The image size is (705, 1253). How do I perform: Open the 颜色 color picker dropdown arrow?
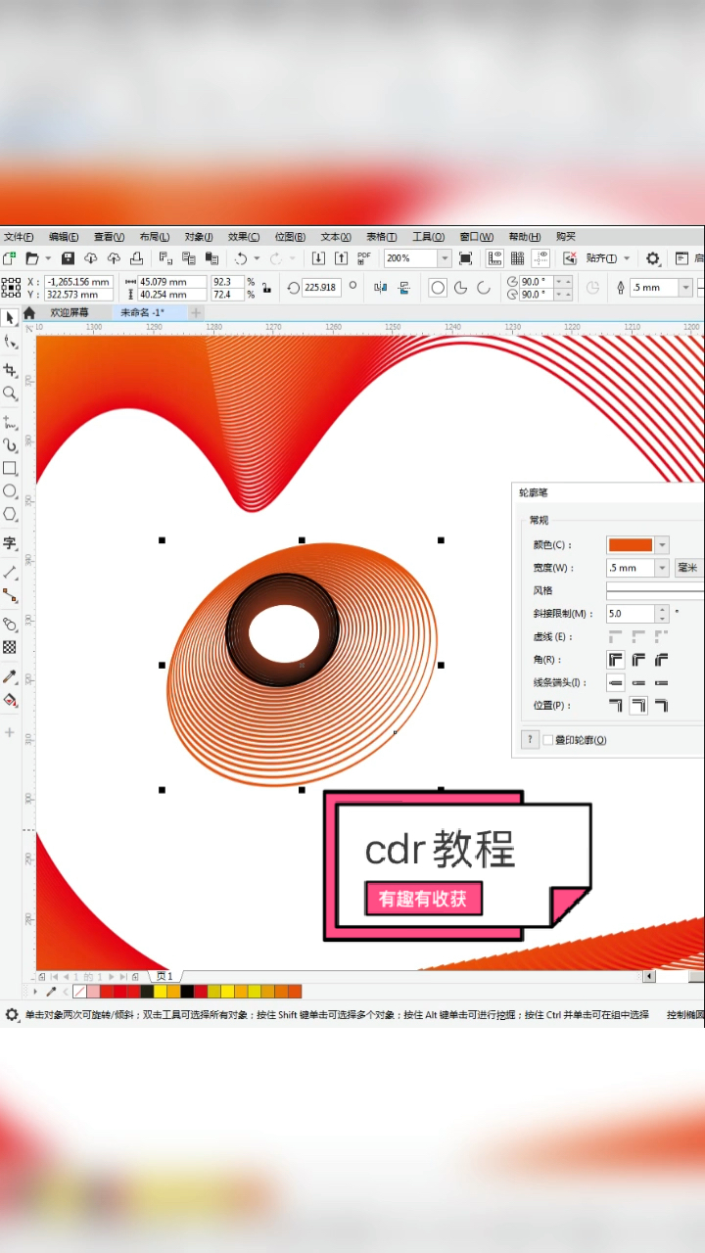click(663, 545)
